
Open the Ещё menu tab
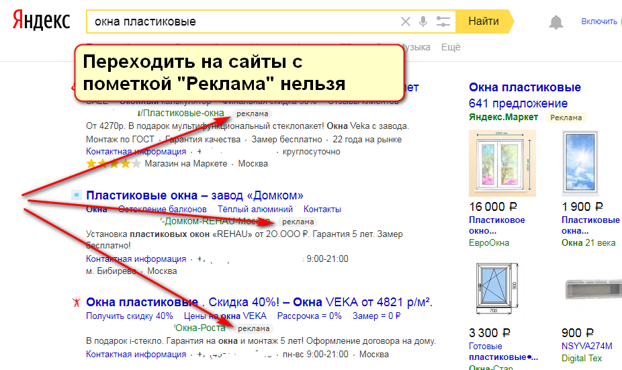click(451, 47)
